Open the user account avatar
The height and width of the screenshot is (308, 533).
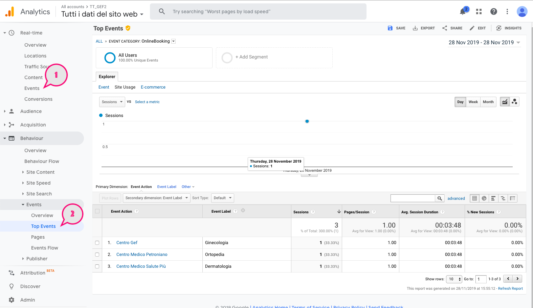pyautogui.click(x=522, y=11)
